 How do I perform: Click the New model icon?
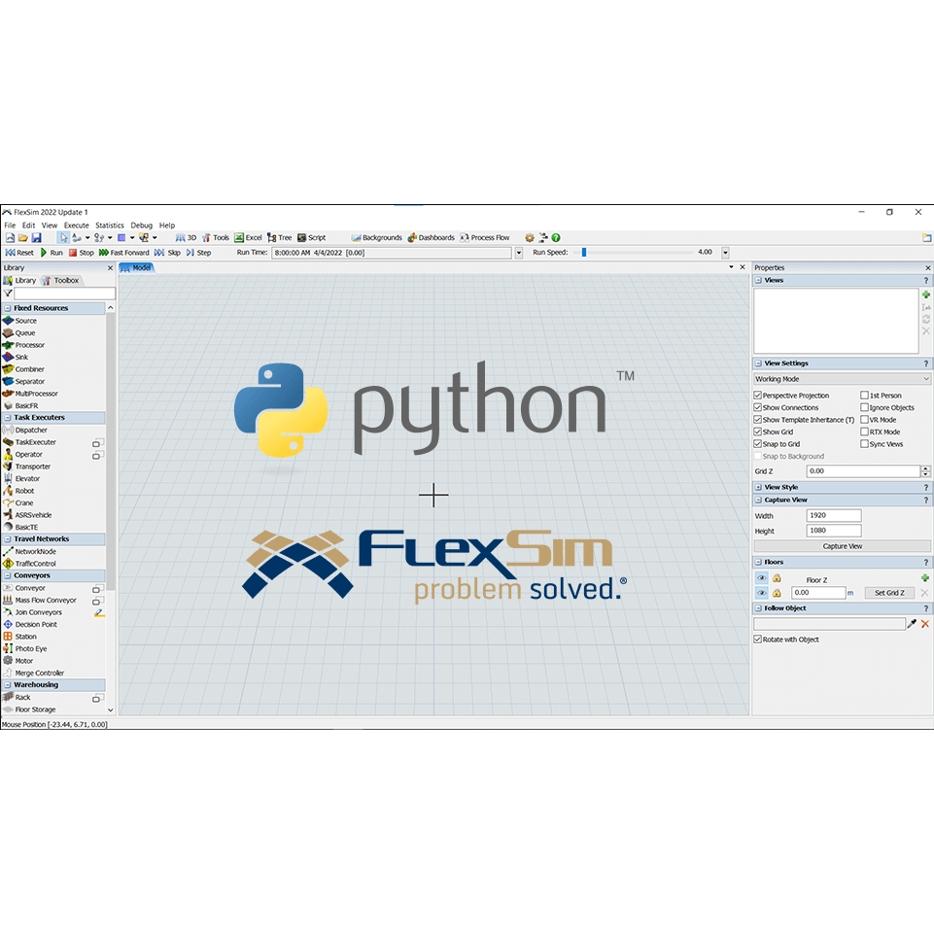pyautogui.click(x=10, y=238)
